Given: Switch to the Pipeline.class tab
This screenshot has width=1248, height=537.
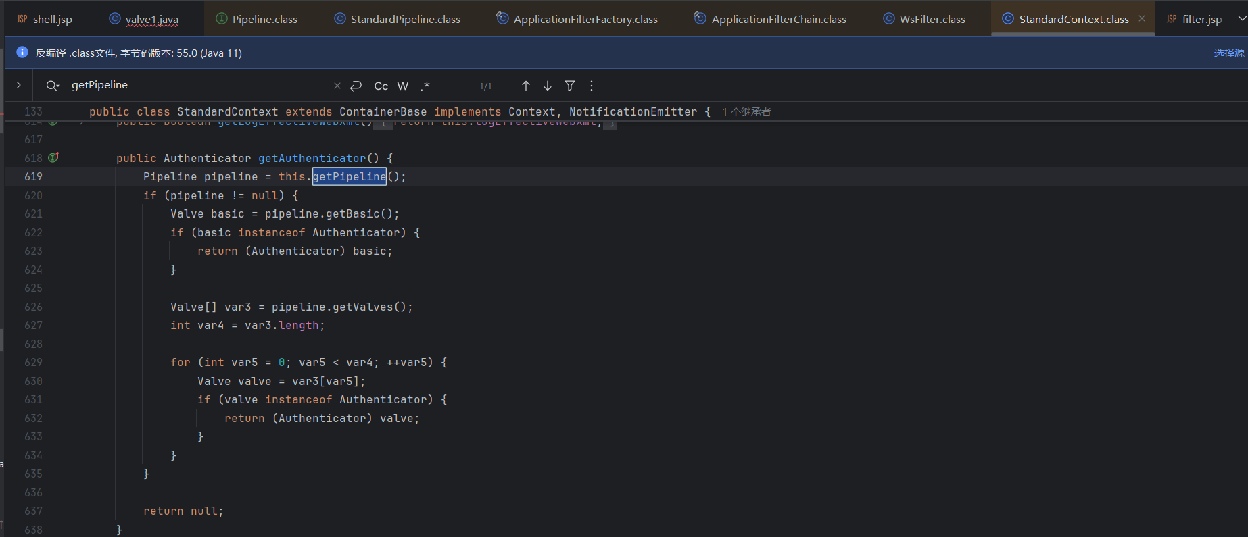Looking at the screenshot, I should pyautogui.click(x=264, y=19).
